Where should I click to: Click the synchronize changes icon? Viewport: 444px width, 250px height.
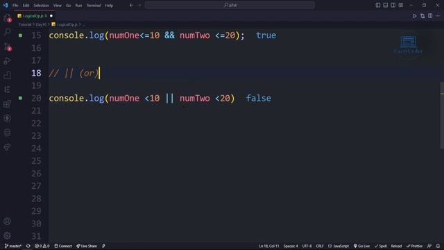point(28,246)
